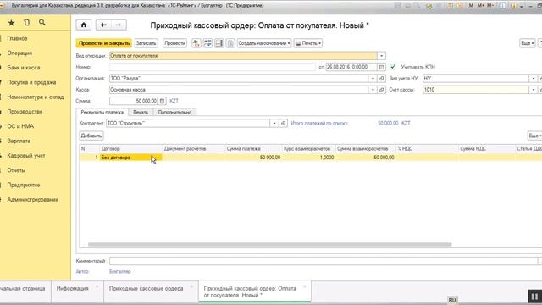Viewport: 542px width, 305px height.
Task: Click the attached-files document icon
Action: click(x=230, y=43)
